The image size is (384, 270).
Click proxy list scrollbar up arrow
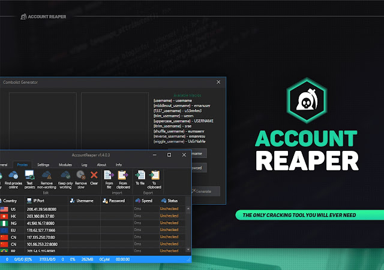[x=188, y=208]
